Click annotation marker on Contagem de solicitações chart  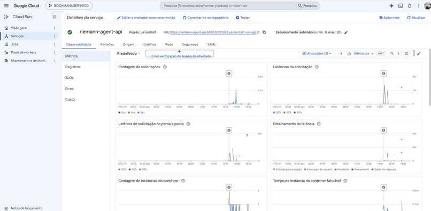[x=229, y=74]
